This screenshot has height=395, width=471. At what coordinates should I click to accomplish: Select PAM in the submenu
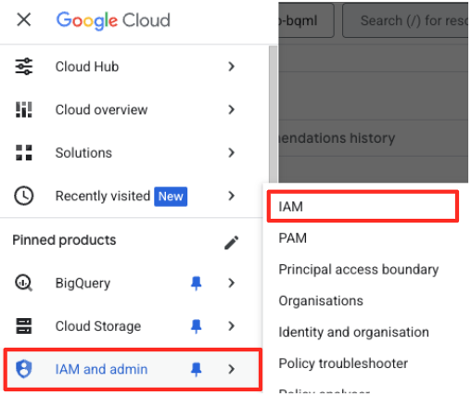tap(293, 238)
